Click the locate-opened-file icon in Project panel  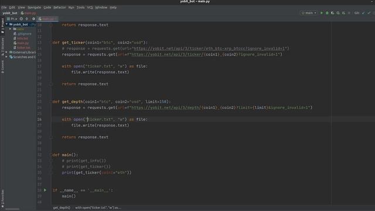point(21,19)
